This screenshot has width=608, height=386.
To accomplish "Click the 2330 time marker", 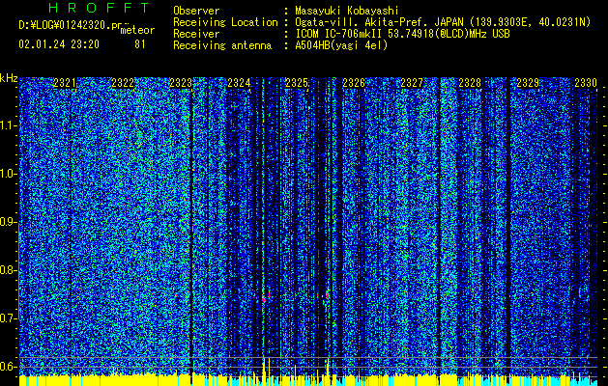I will [x=586, y=83].
